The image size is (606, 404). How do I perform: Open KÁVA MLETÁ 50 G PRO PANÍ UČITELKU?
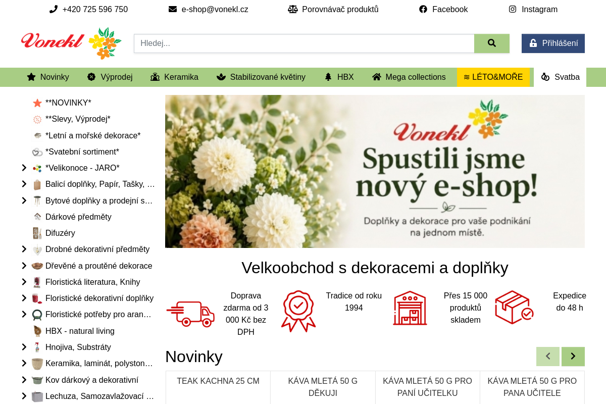(x=427, y=387)
